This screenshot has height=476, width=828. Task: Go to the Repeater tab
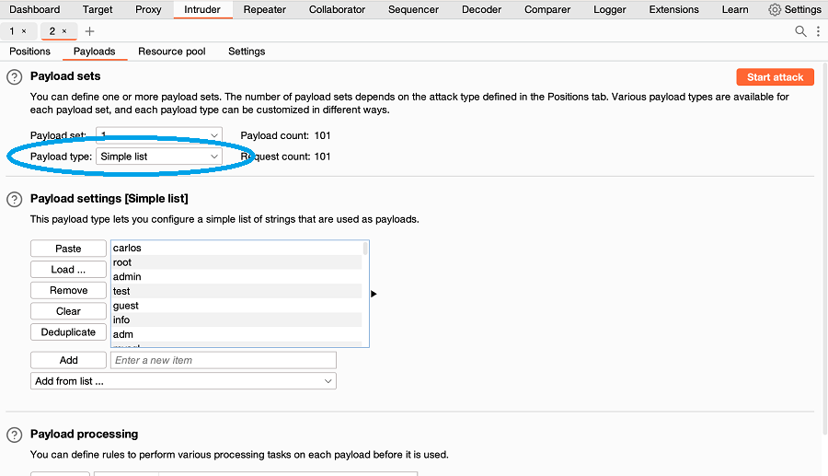[x=265, y=9]
